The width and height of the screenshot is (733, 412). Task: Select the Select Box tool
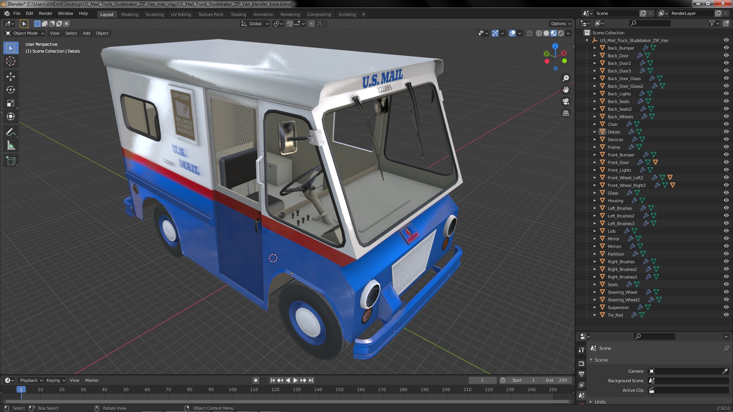11,48
